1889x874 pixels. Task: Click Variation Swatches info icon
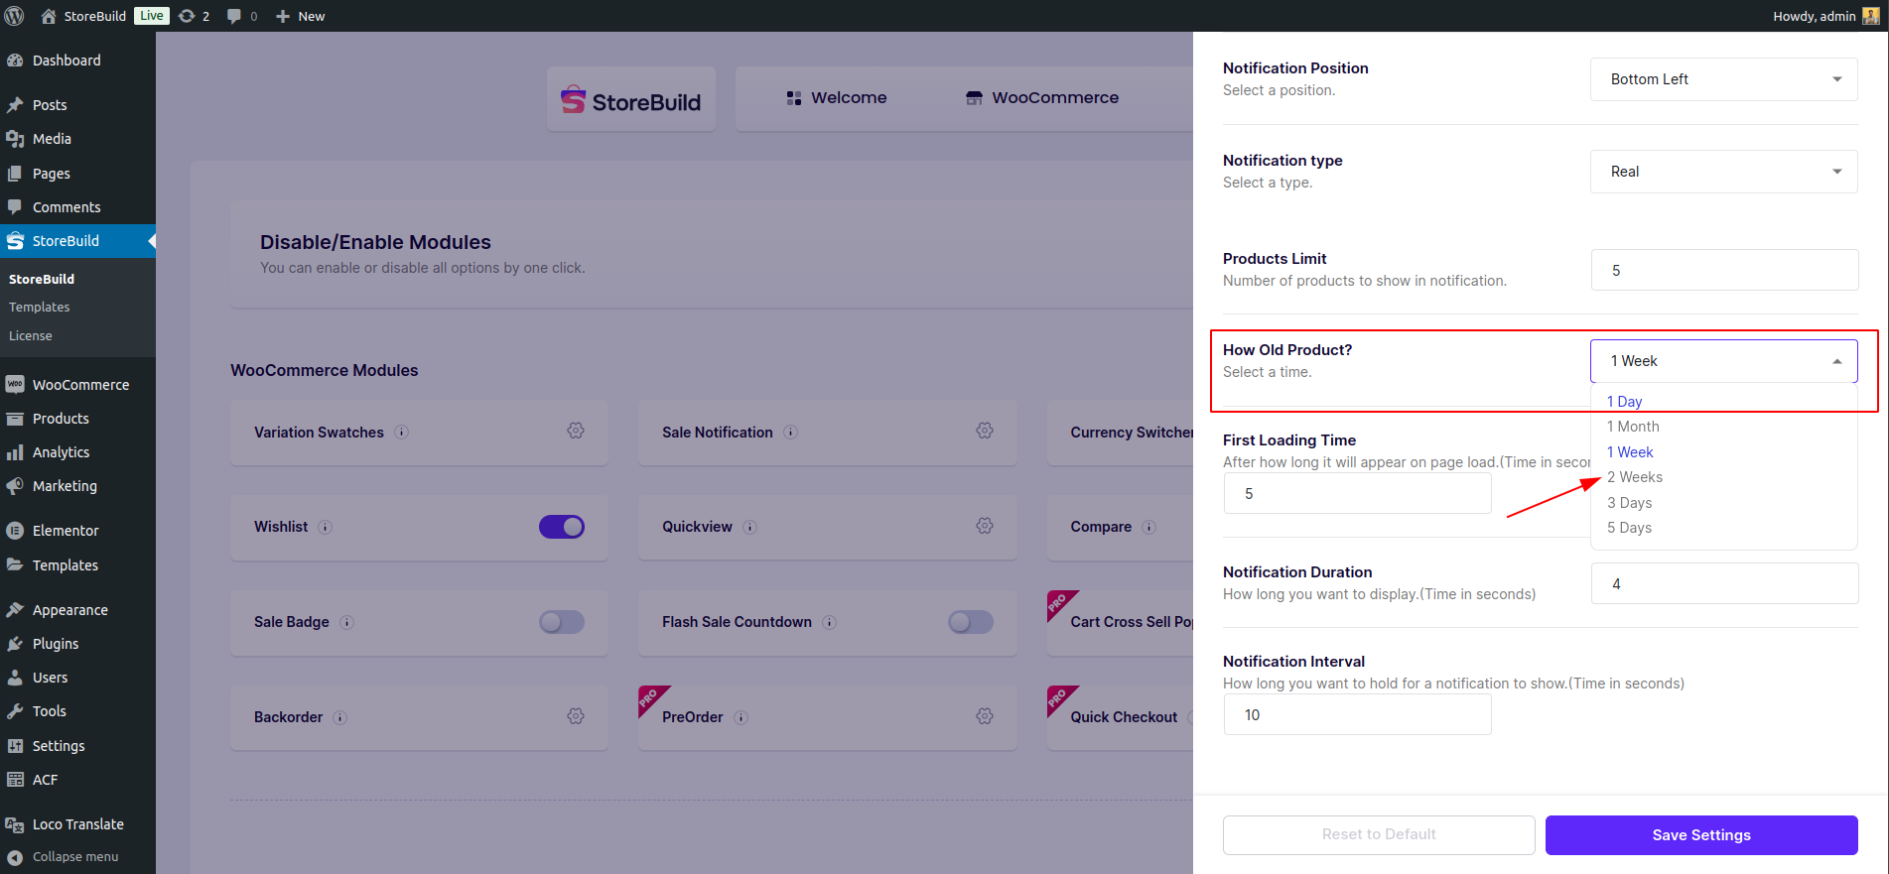click(402, 433)
